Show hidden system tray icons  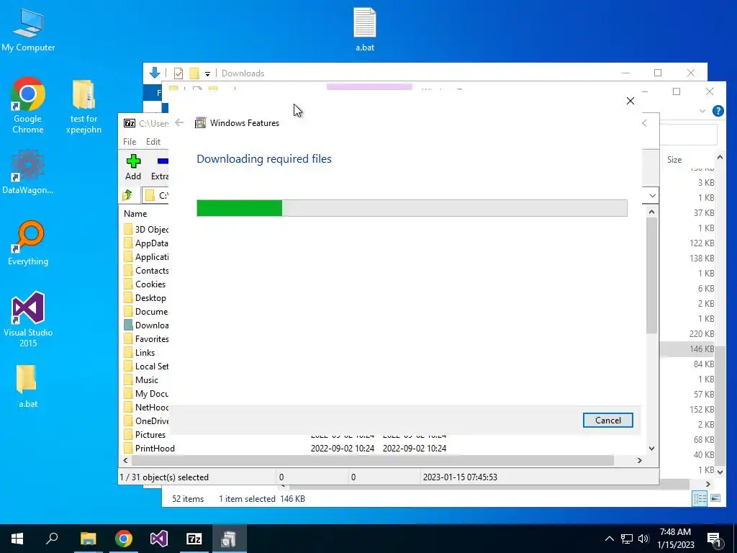coord(609,539)
